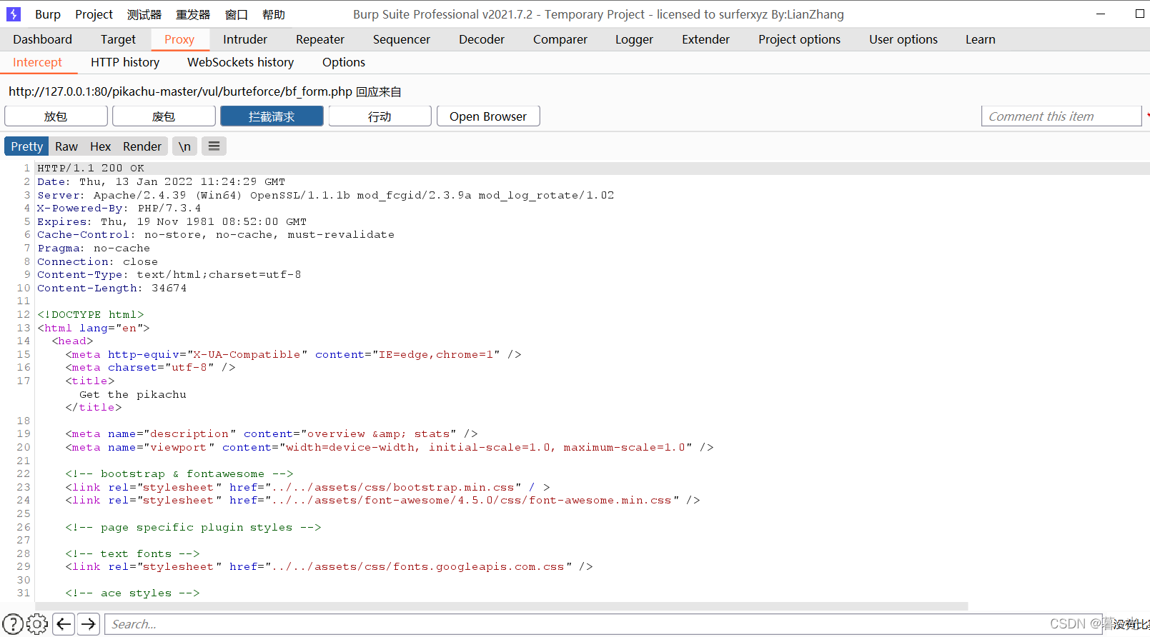
Task: Switch to the Target tab
Action: pos(118,39)
